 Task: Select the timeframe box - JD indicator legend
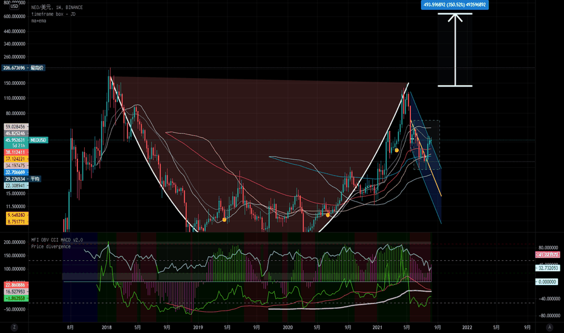(53, 14)
